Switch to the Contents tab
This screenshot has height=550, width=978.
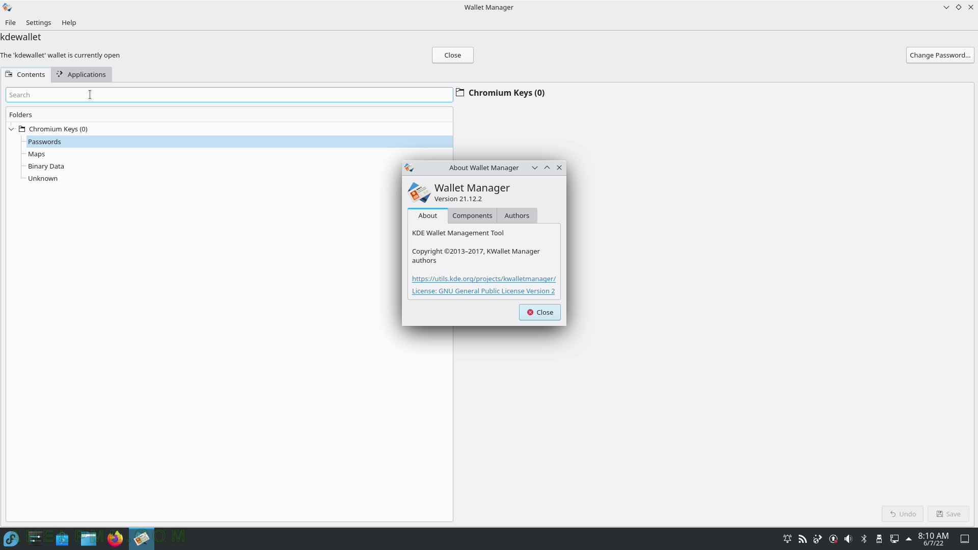coord(25,74)
